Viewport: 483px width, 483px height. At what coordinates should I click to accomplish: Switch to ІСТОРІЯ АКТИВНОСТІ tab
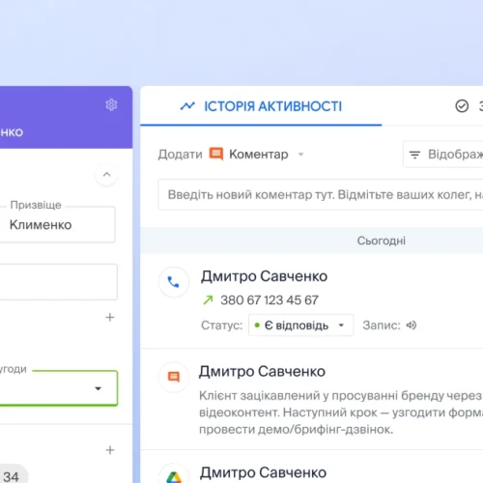(x=261, y=106)
